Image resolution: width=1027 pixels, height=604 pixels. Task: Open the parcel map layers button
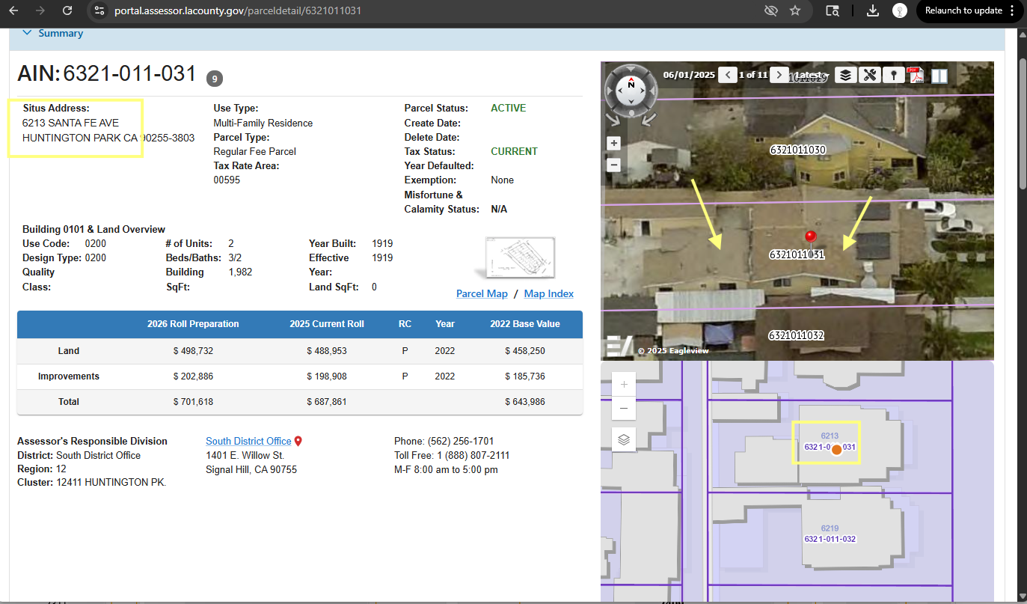[x=624, y=439]
